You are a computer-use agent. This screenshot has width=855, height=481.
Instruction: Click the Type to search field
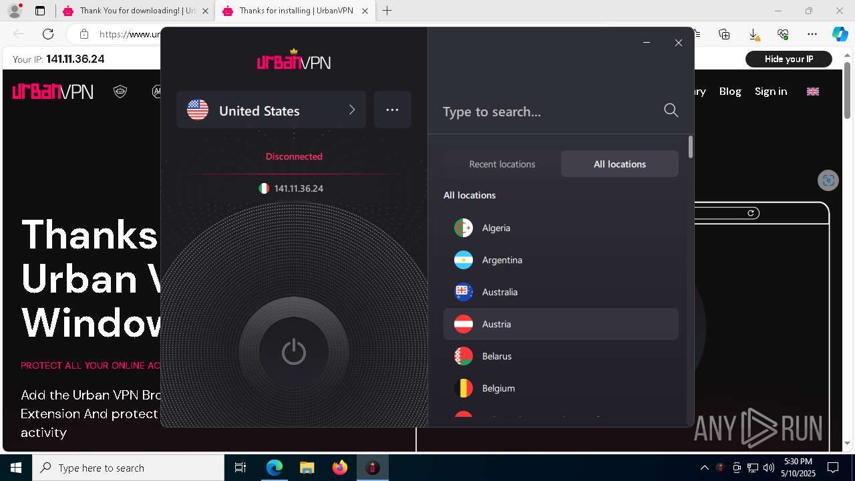(551, 111)
